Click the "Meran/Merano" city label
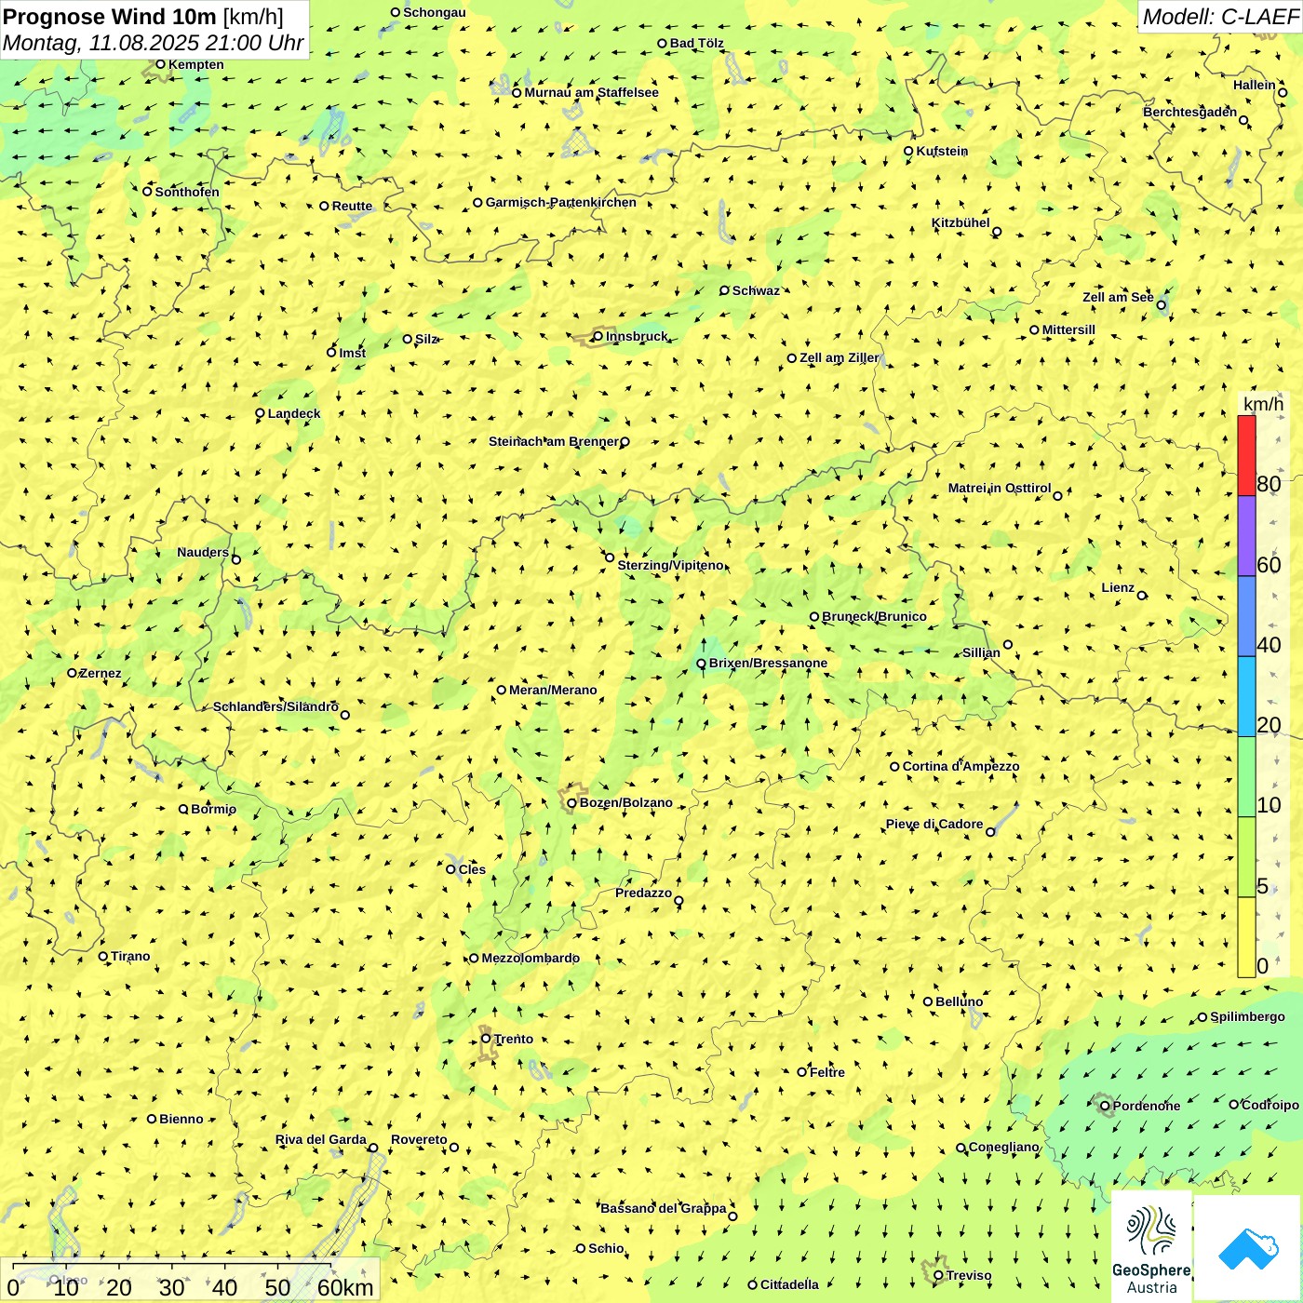This screenshot has height=1303, width=1303. 553,690
